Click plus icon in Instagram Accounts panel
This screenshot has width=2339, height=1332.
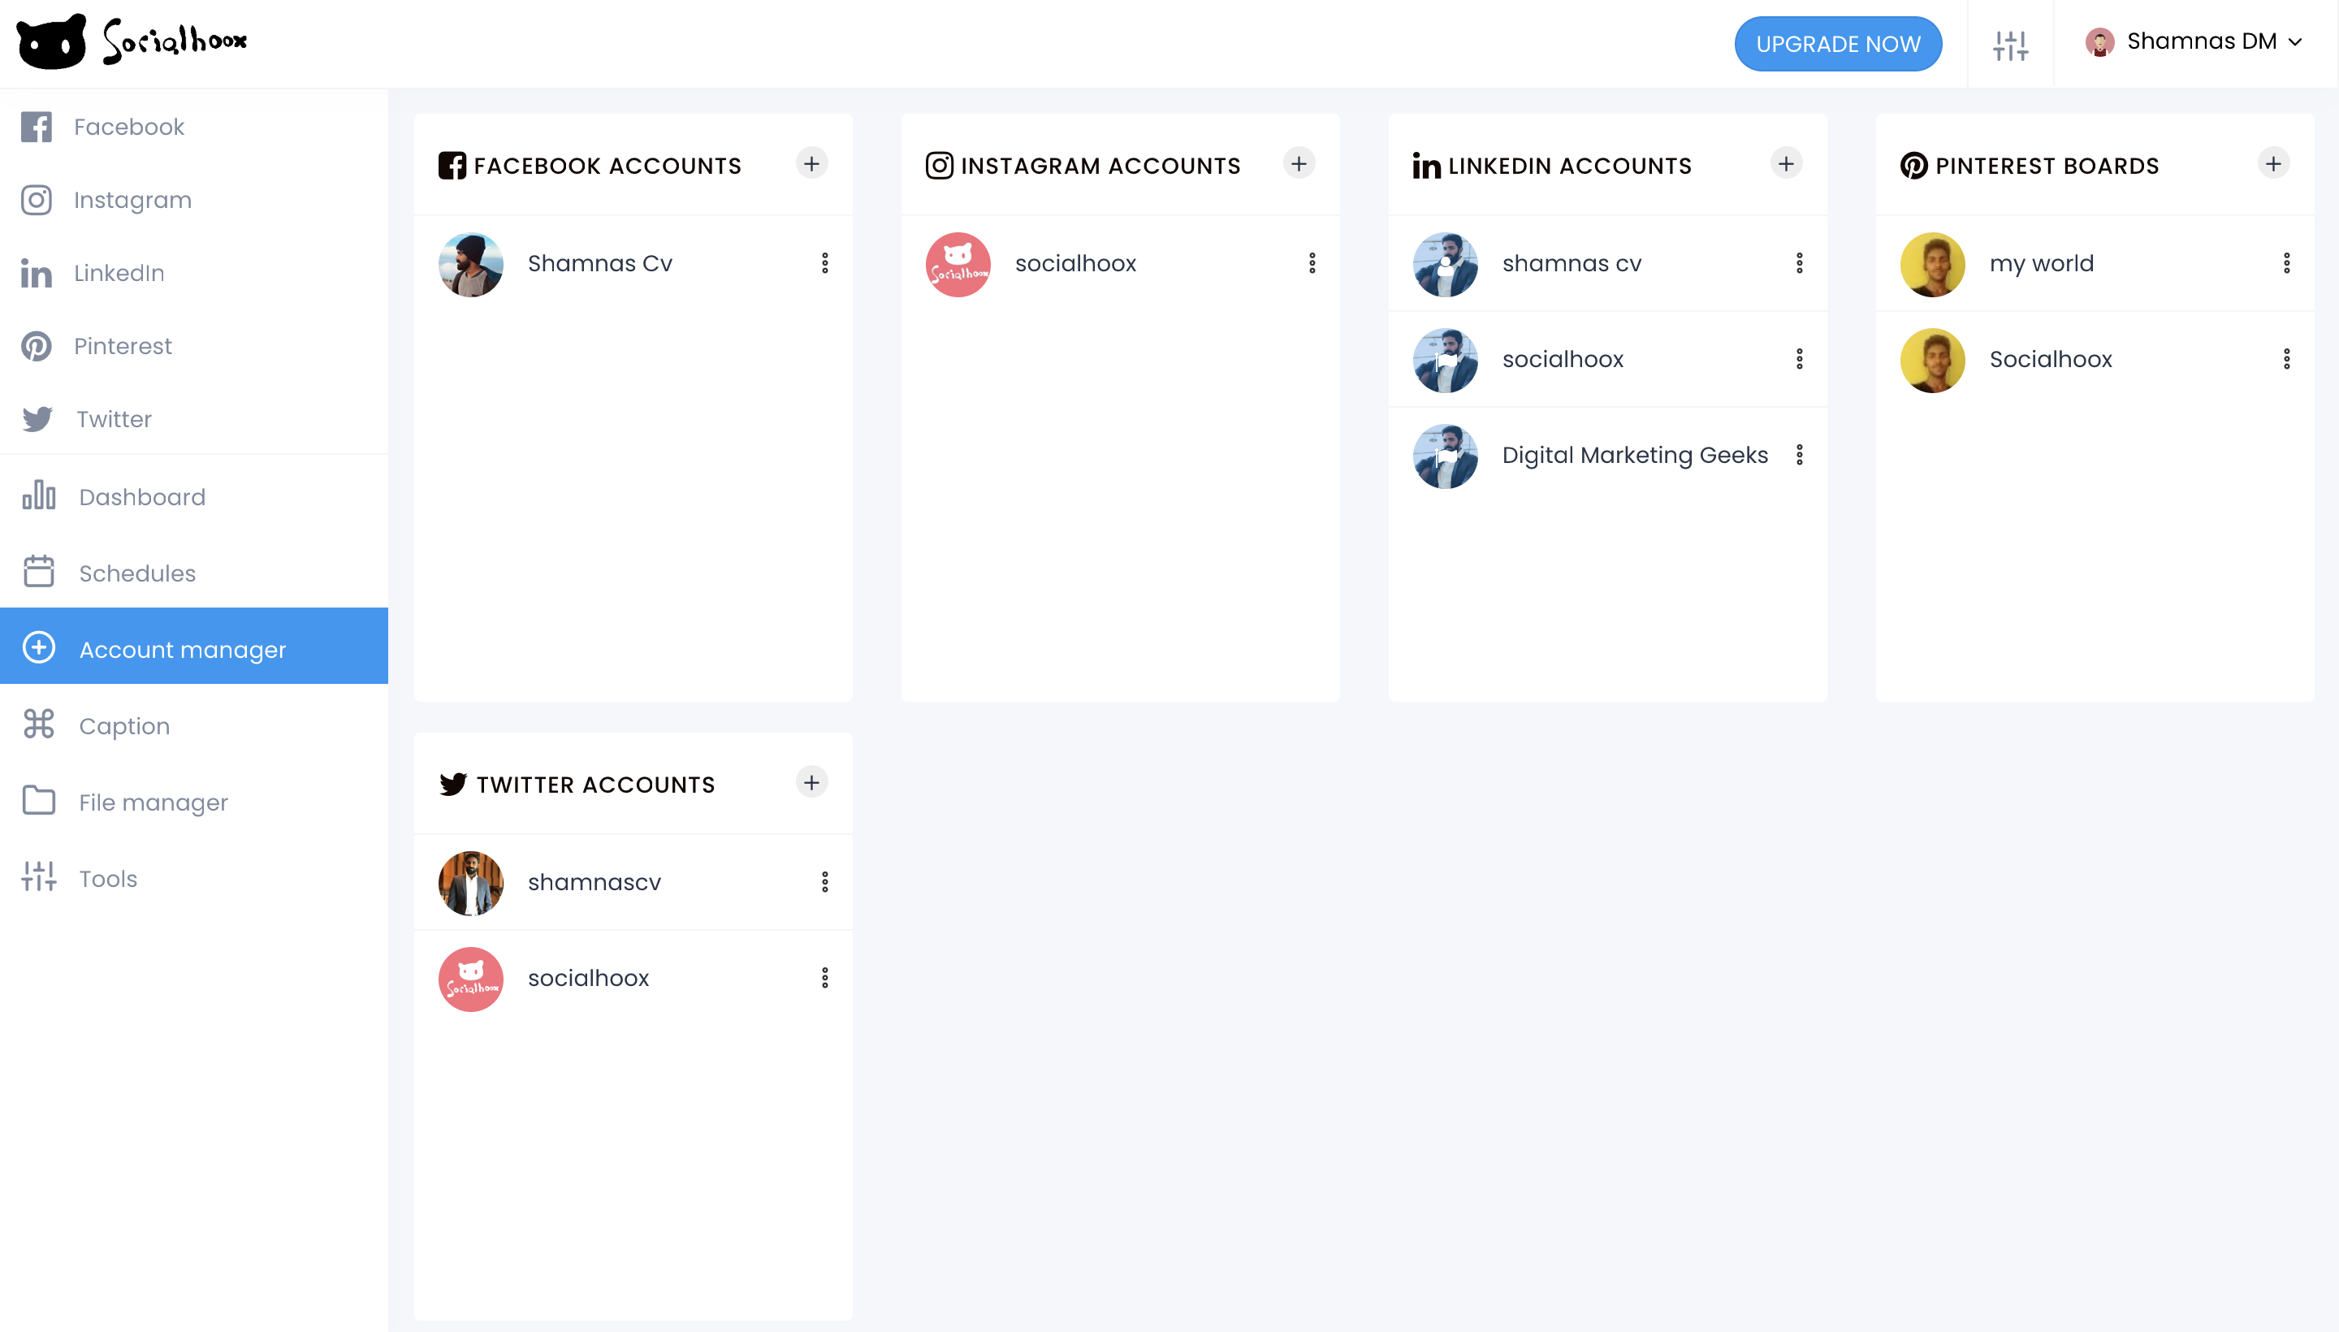[x=1298, y=164]
